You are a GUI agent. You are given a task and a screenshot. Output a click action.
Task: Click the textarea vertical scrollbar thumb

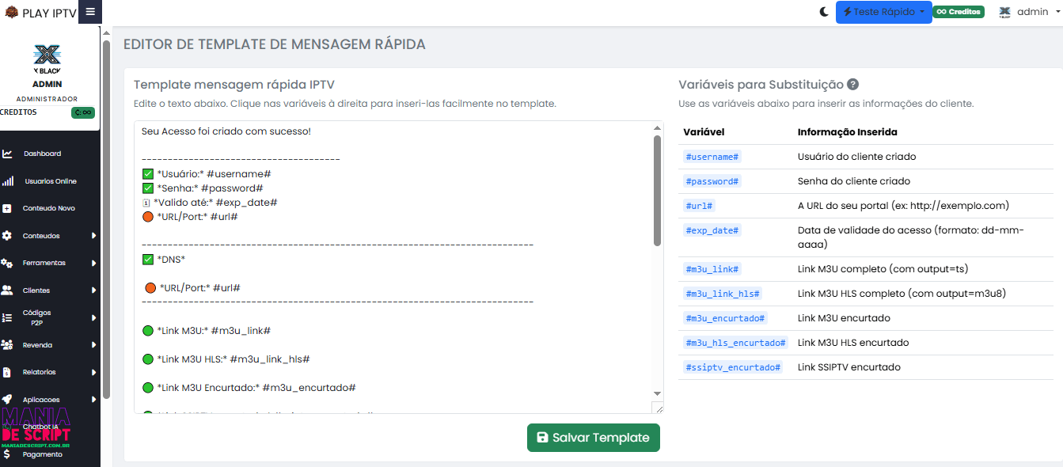tap(657, 190)
